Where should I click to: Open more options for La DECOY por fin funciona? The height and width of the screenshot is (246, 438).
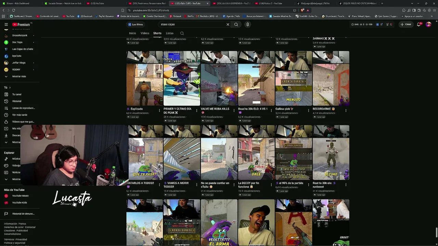click(x=271, y=184)
